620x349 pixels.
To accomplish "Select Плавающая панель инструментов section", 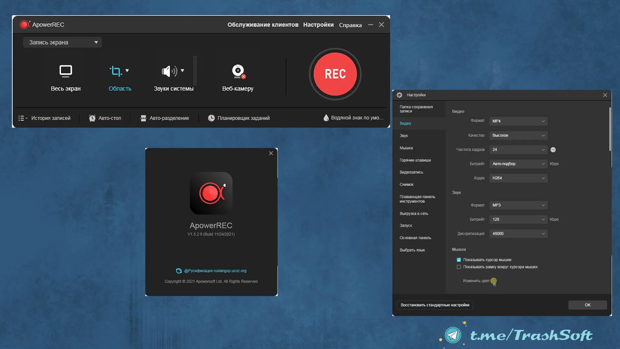I will coord(419,199).
